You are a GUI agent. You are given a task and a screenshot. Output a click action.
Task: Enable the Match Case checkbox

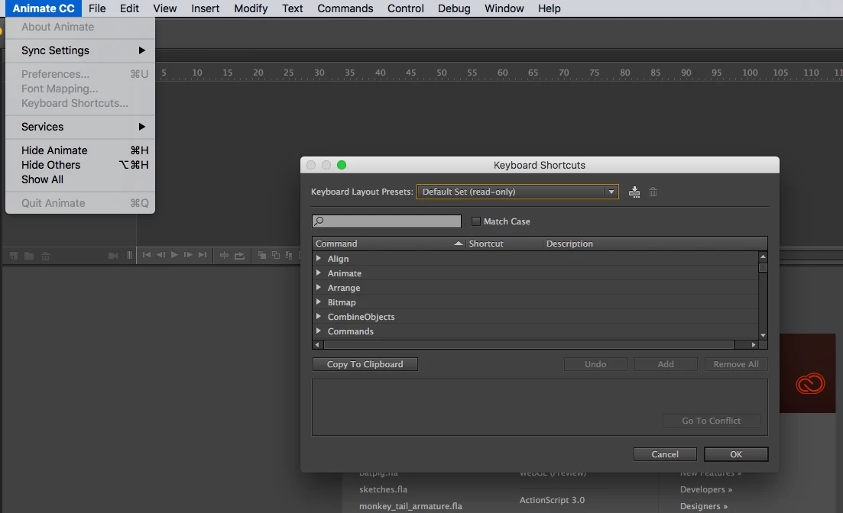[476, 221]
